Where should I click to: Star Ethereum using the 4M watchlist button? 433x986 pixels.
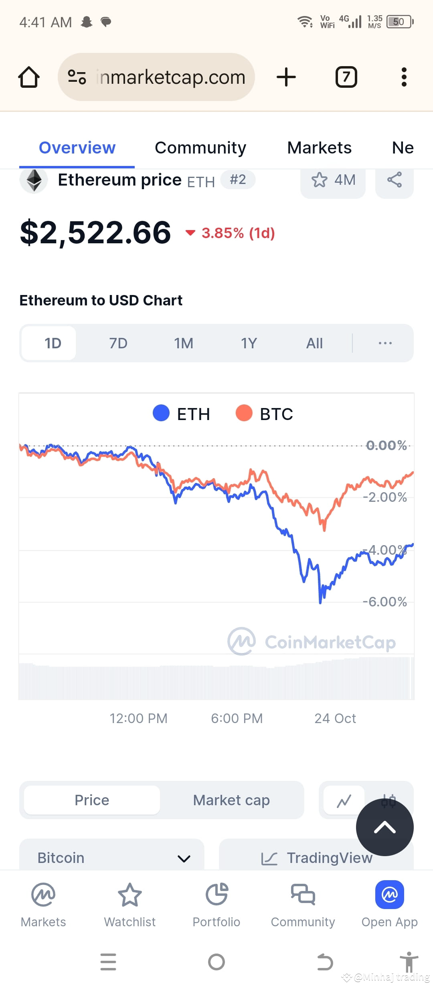(x=333, y=181)
